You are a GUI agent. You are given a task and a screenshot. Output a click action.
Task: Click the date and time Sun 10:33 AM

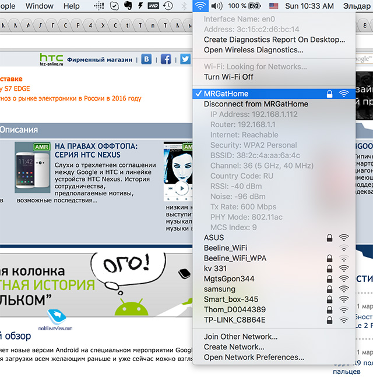pos(309,6)
